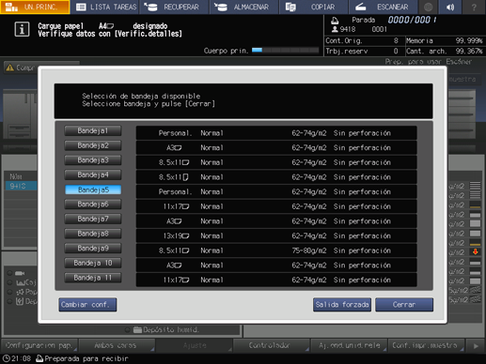Select Bandeja 11 tray button
486x364 pixels.
(x=93, y=278)
